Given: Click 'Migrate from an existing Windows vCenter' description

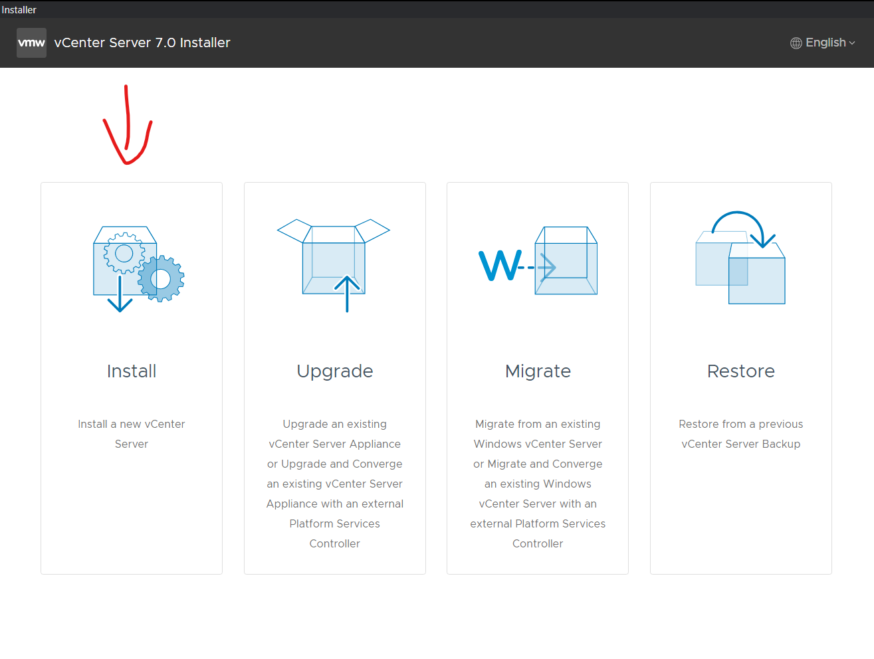Looking at the screenshot, I should pyautogui.click(x=538, y=484).
